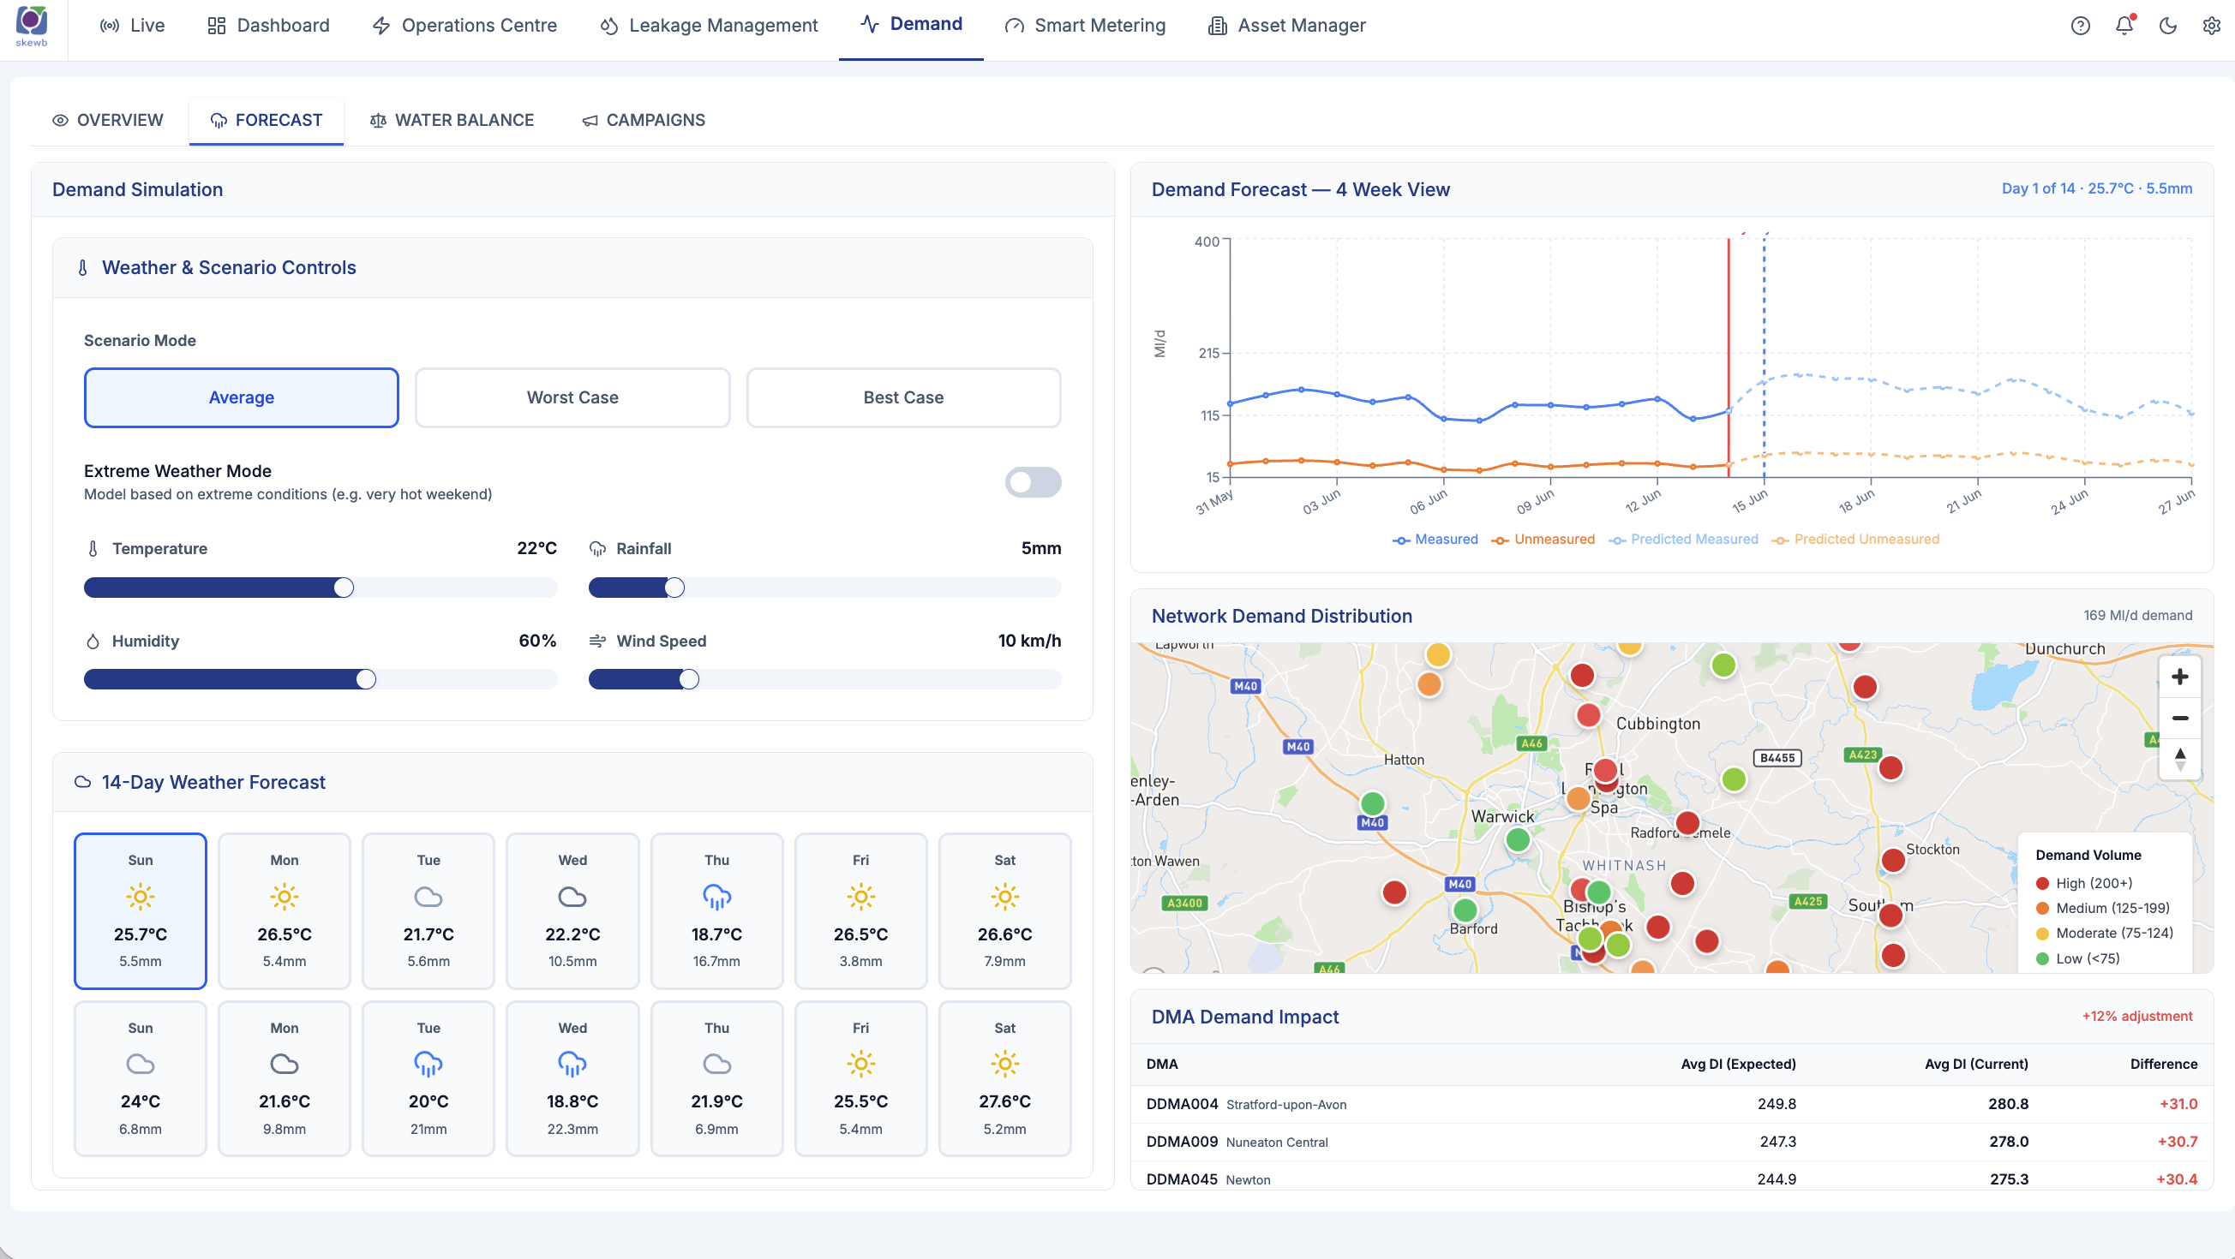Adjust the Temperature slider handle
The image size is (2235, 1259).
[x=344, y=588]
